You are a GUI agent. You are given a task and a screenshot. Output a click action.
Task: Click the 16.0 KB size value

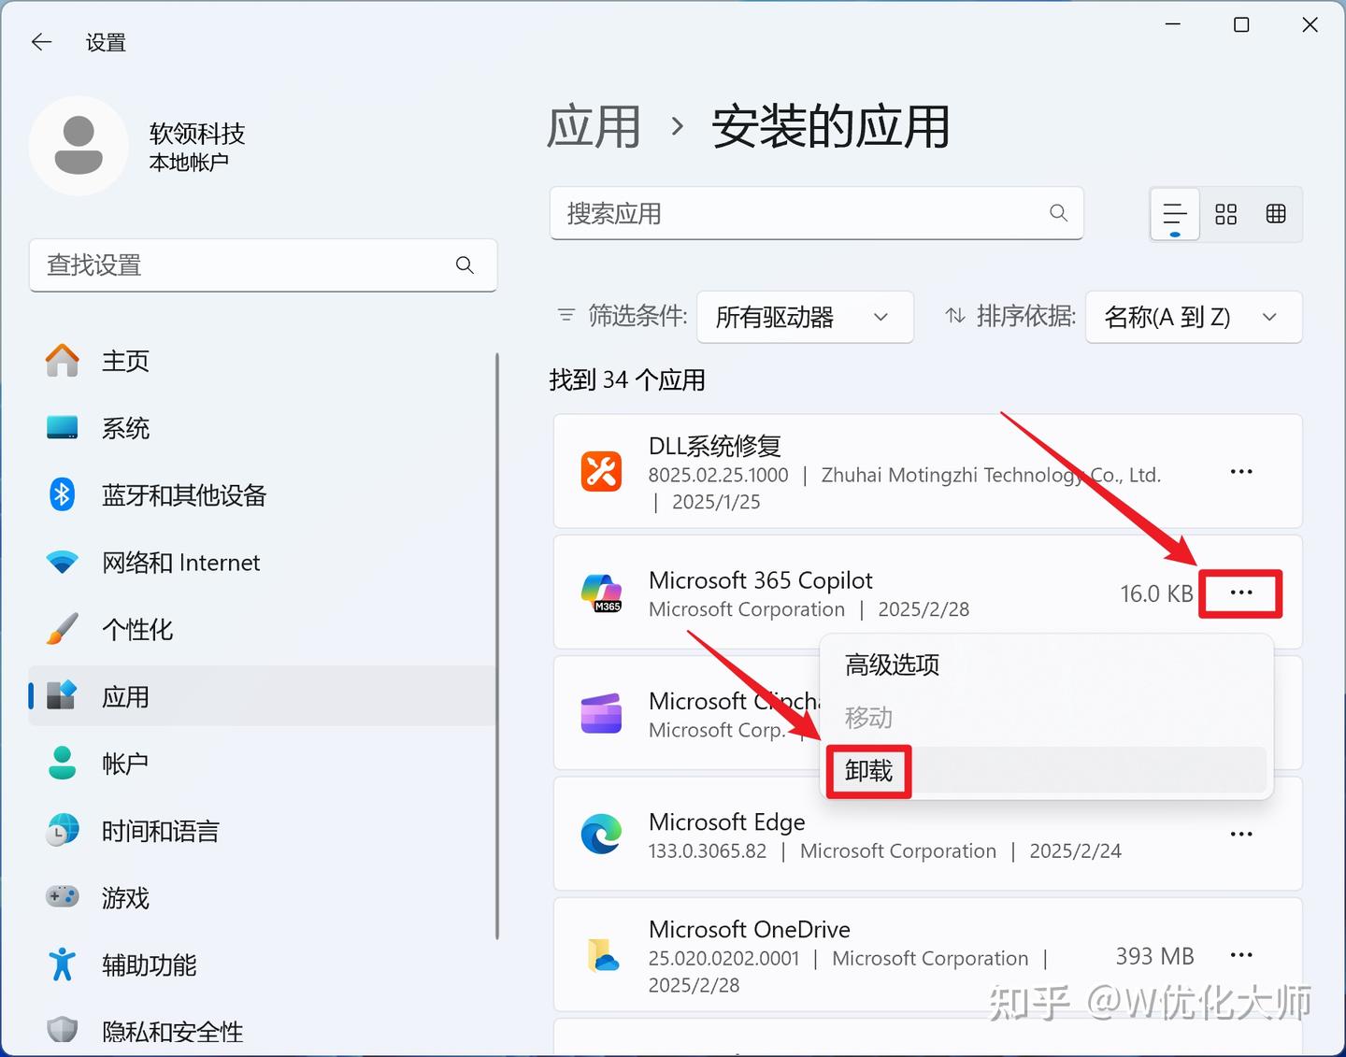(1156, 593)
